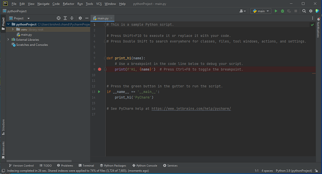Select opened file locate target icon
Screen dimensions: 322x174
(59, 18)
